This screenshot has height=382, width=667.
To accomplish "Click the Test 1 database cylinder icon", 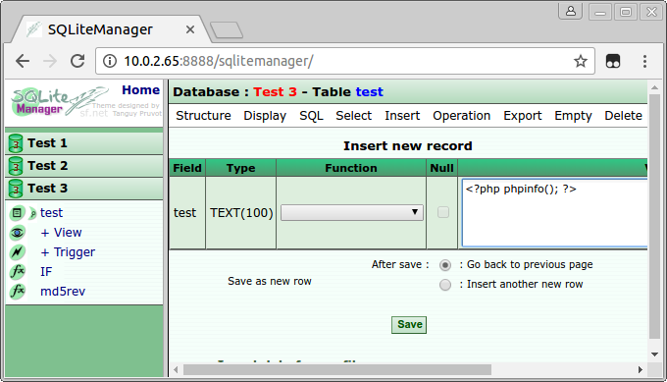I will [16, 143].
